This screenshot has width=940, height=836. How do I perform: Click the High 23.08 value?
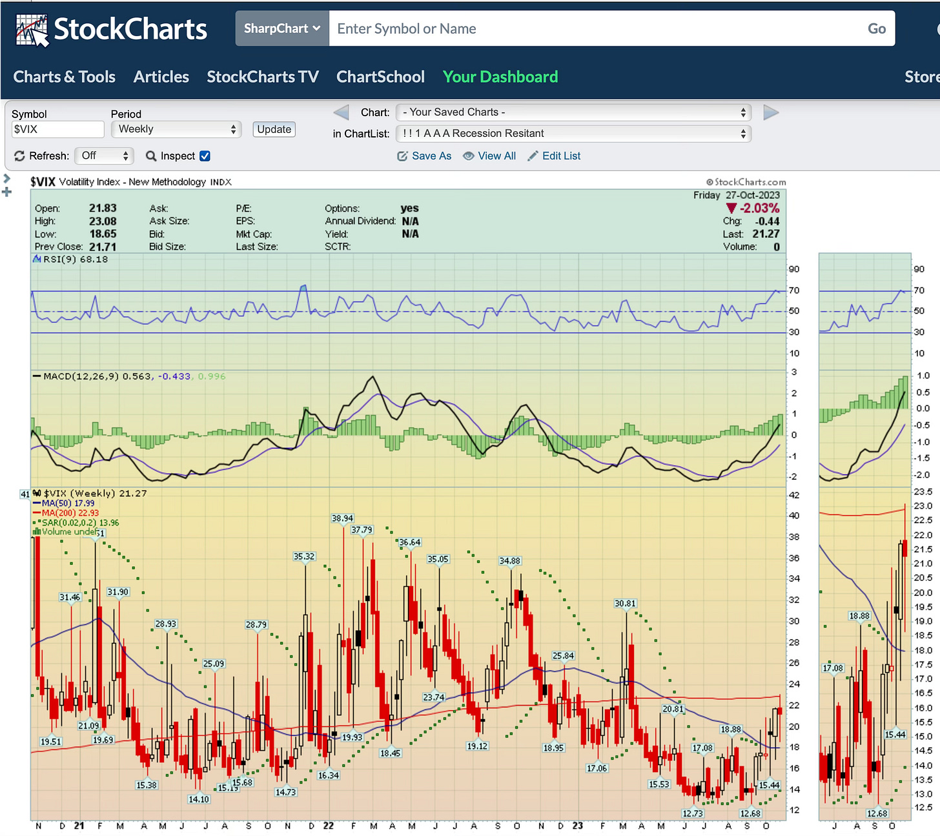click(103, 221)
